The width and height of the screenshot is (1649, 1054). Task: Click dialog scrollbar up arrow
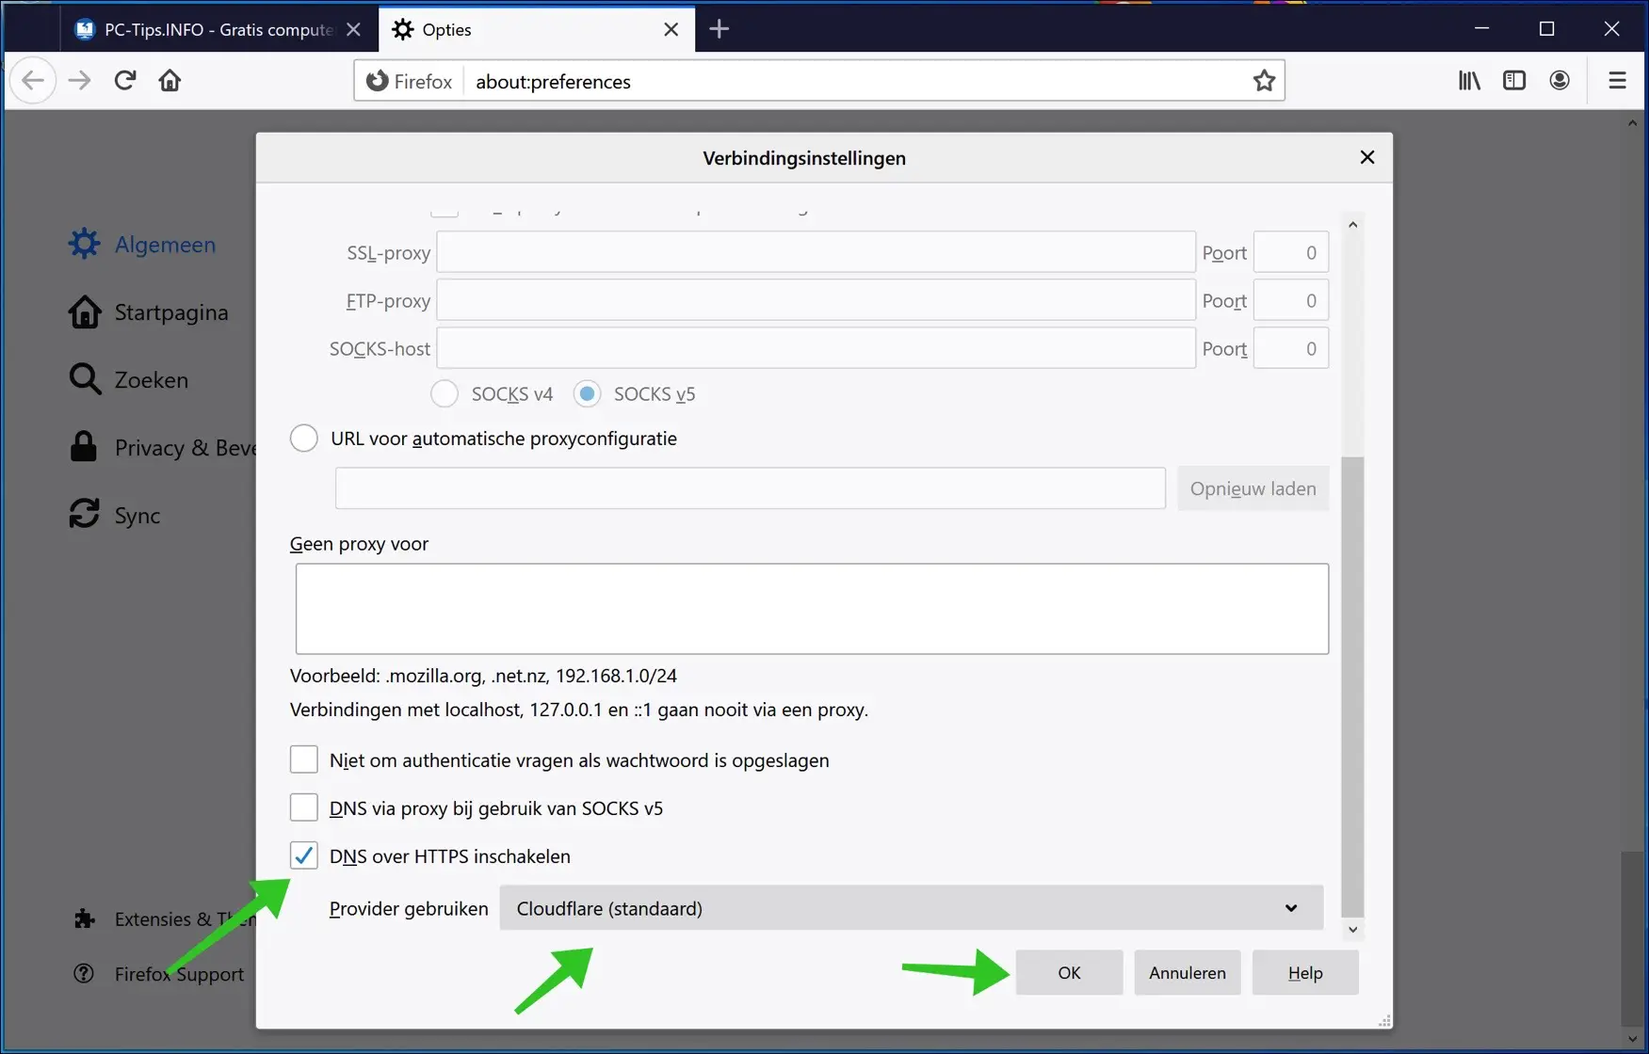1352,224
